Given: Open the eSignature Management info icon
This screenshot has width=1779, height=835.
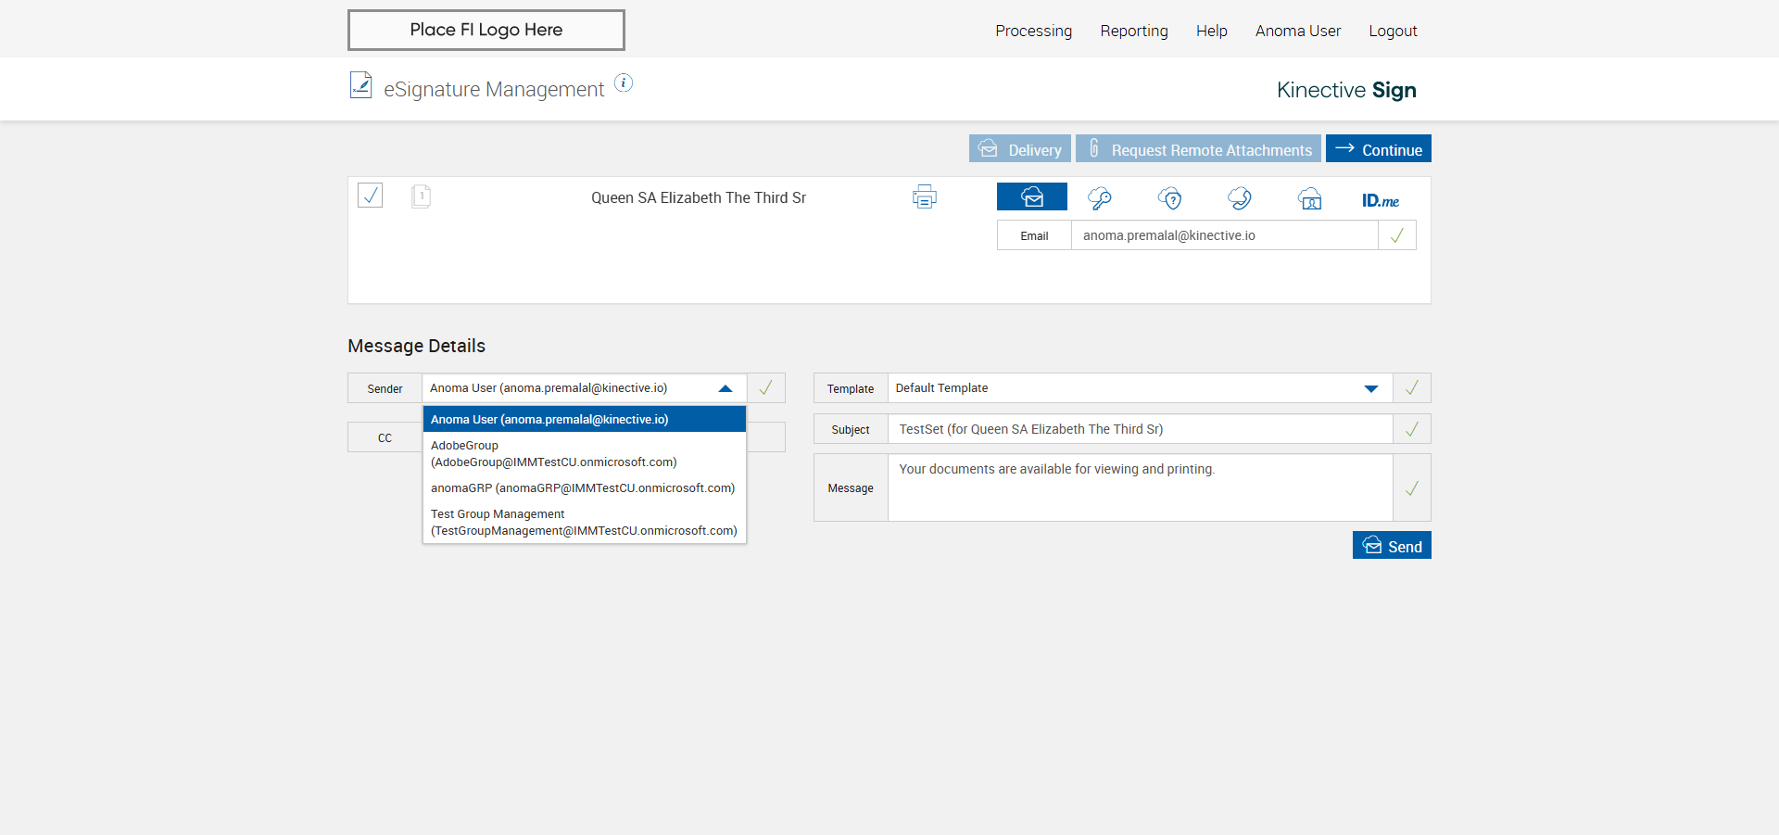Looking at the screenshot, I should 624,83.
